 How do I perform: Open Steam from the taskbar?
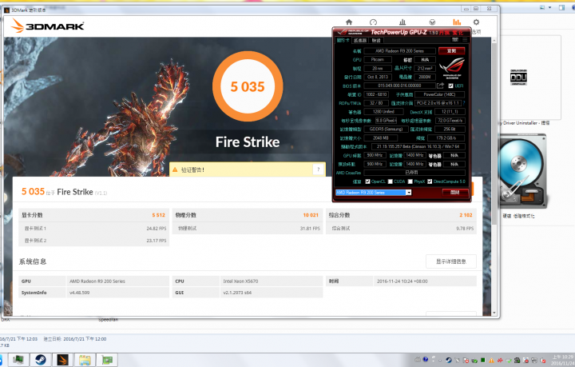(x=41, y=360)
